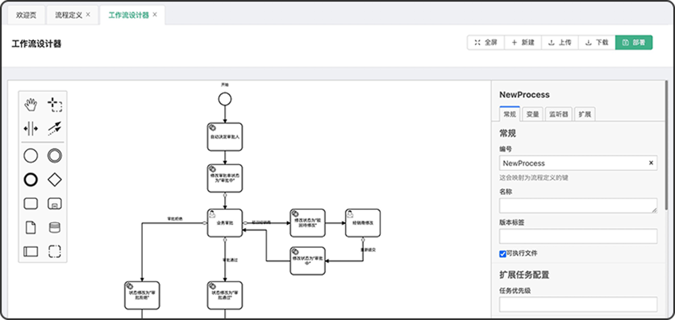Close the 工作流设计器 tab
This screenshot has width=675, height=320.
tap(155, 15)
